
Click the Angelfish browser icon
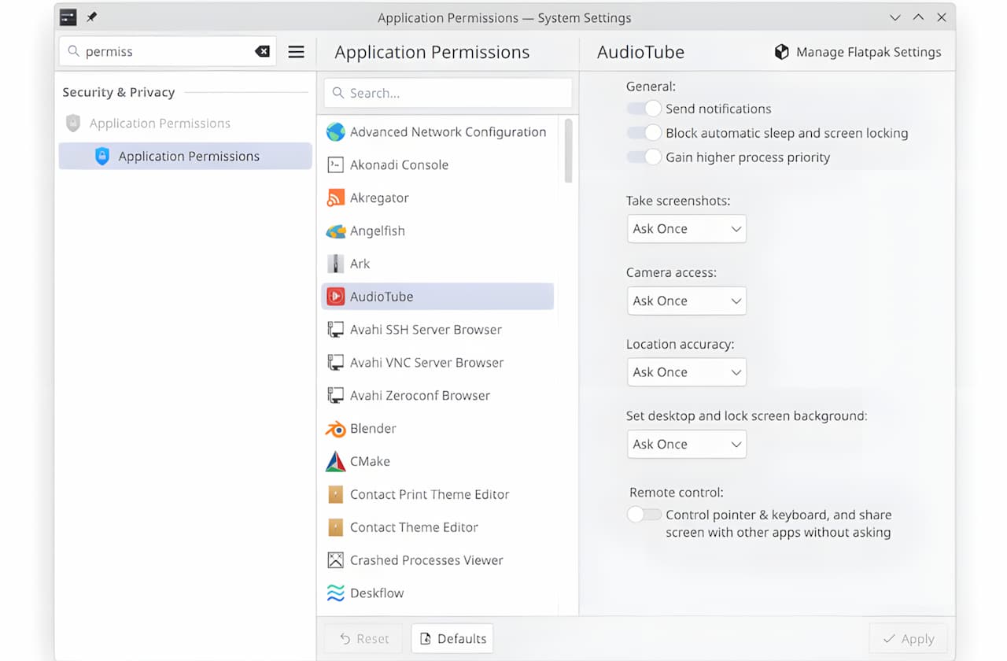coord(335,231)
